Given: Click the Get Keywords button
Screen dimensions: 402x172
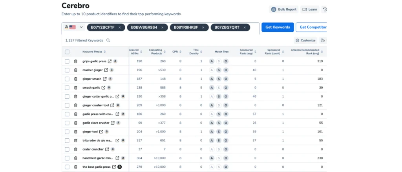Looking at the screenshot, I should point(278,27).
